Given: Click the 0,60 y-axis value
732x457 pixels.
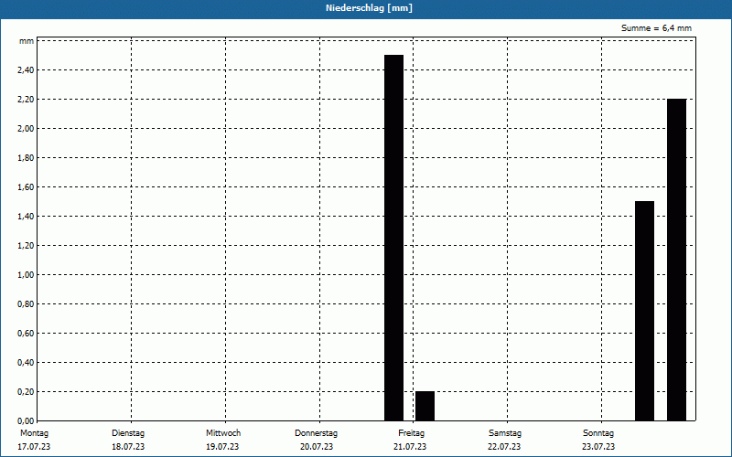Looking at the screenshot, I should [x=26, y=334].
